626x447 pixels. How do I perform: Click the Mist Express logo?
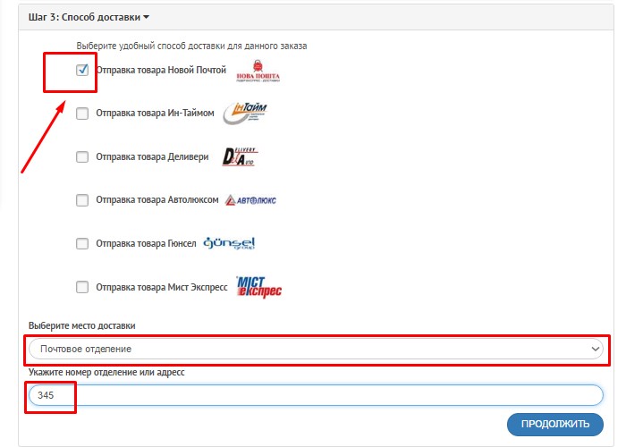pos(258,287)
